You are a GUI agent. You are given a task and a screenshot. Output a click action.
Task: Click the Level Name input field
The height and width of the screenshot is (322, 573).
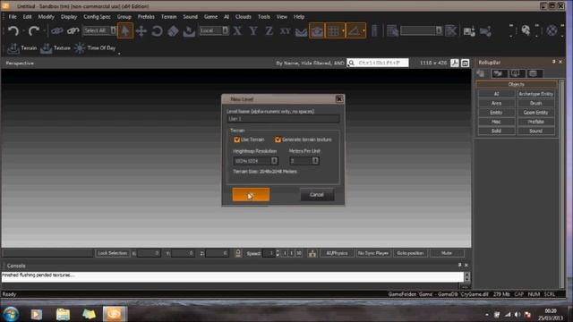pos(283,119)
